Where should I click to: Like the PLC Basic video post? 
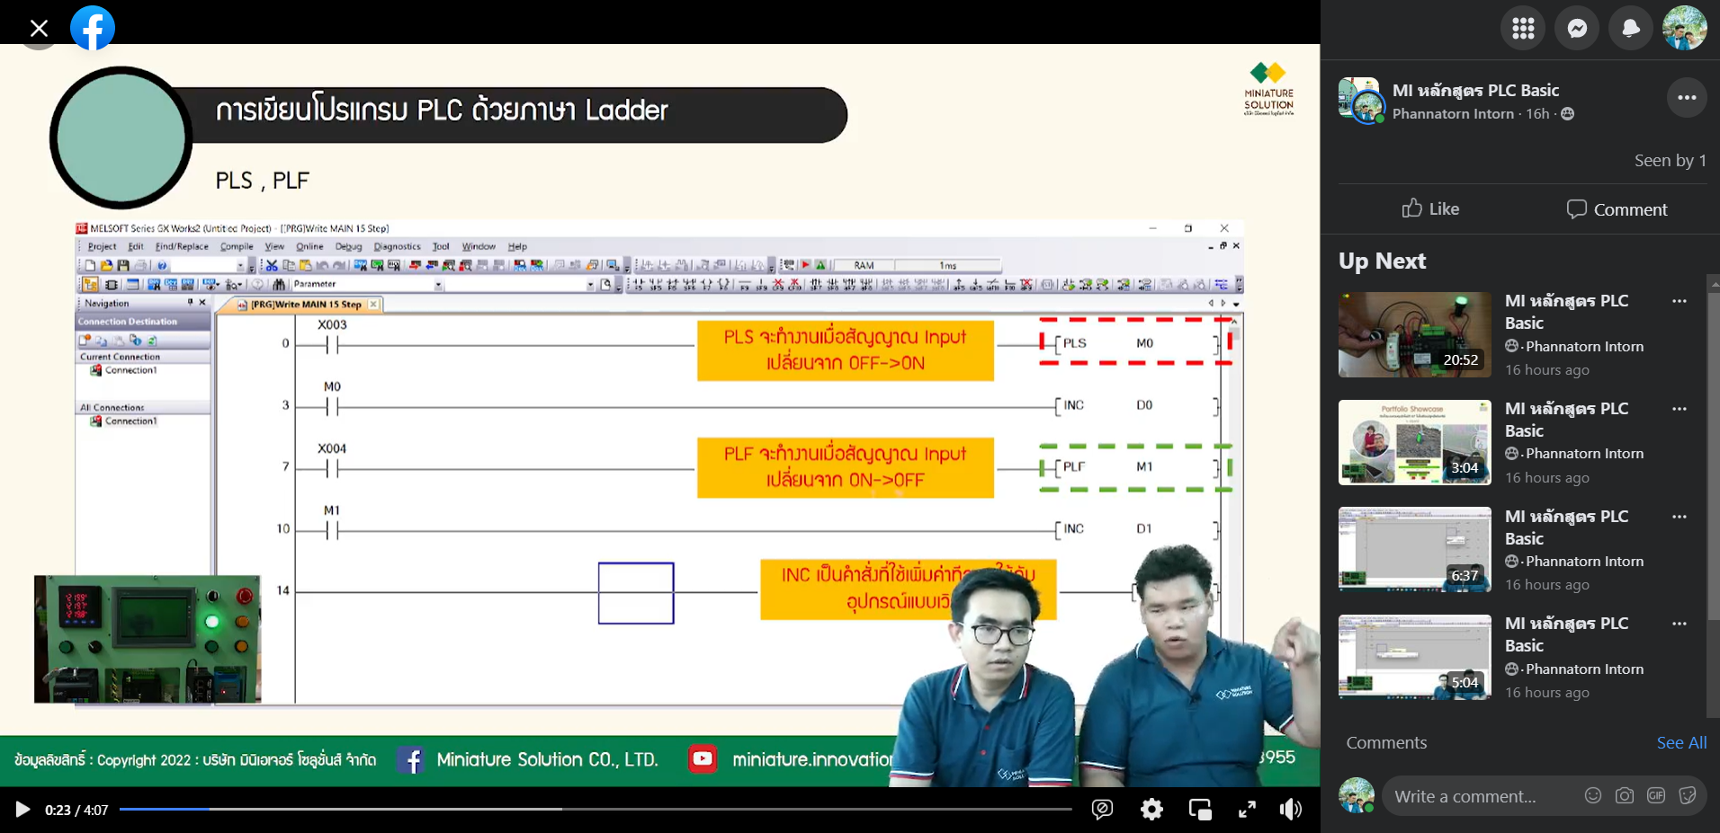tap(1429, 208)
